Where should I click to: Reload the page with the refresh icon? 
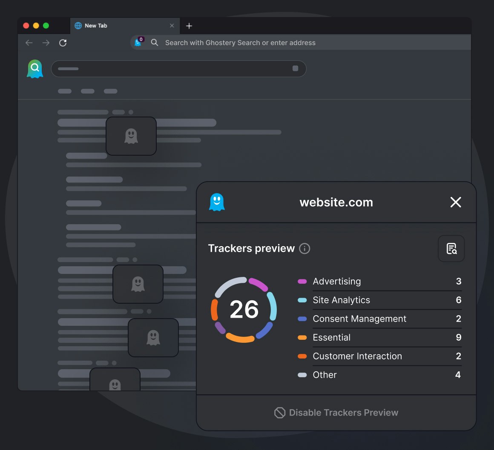[63, 43]
